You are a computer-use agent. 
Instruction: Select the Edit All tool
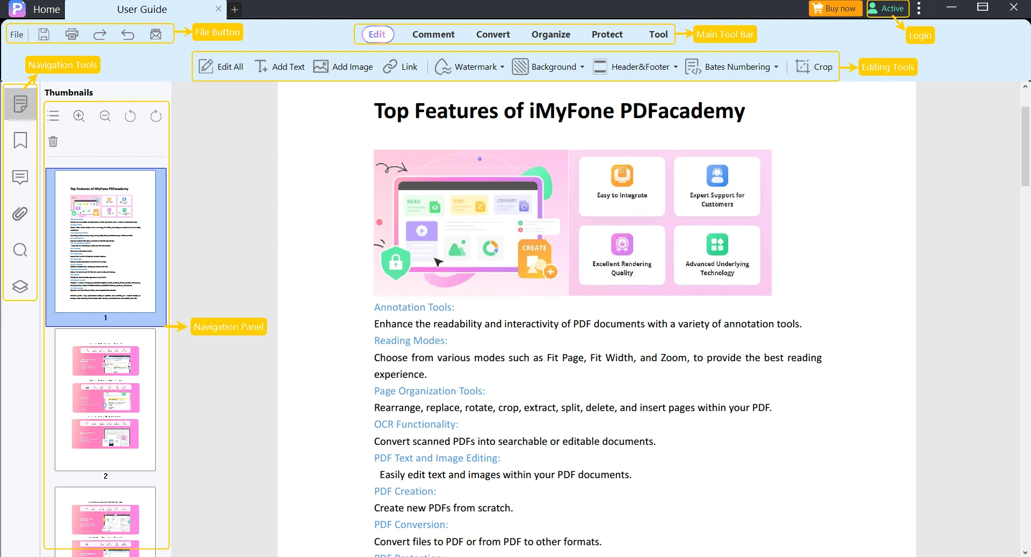(x=221, y=67)
